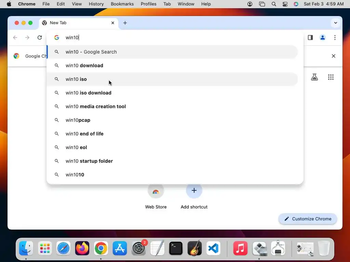Select the 'win10 iso download' suggestion
The width and height of the screenshot is (350, 262).
(x=172, y=93)
